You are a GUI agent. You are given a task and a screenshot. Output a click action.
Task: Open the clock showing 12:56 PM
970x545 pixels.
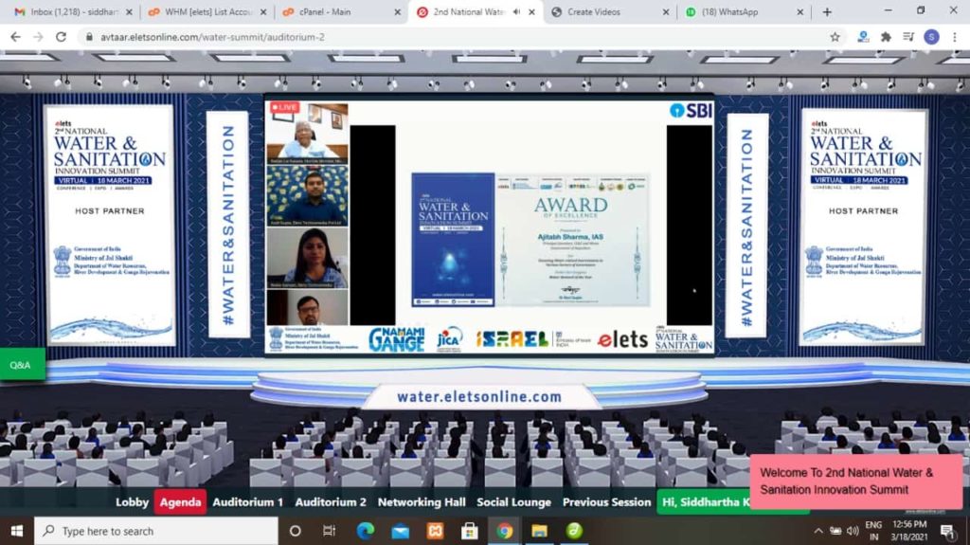(908, 531)
